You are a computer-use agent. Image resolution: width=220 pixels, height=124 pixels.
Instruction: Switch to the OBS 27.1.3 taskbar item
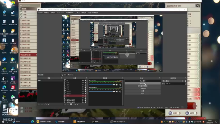click(x=118, y=122)
